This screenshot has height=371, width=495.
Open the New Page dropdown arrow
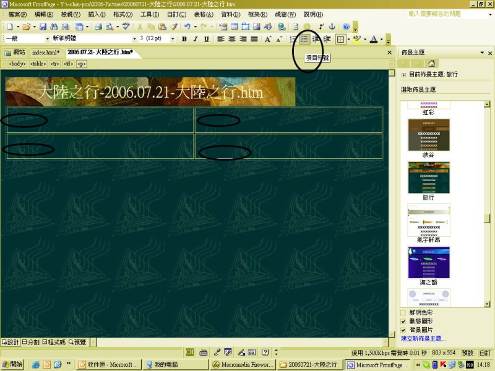pyautogui.click(x=18, y=27)
